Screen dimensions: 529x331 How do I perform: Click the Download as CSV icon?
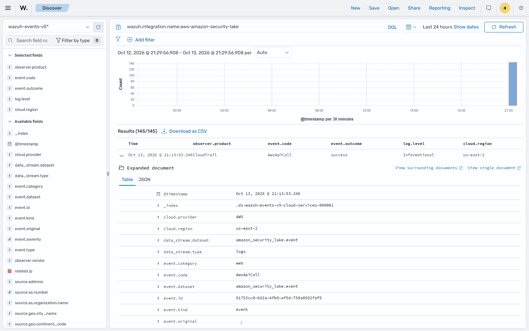164,131
